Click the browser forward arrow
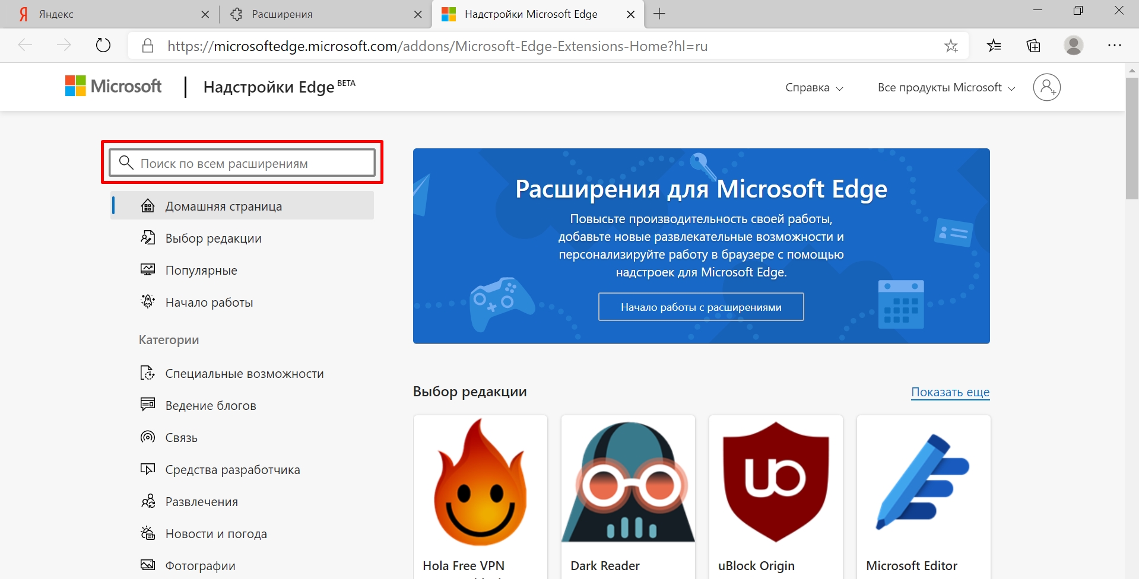This screenshot has width=1139, height=579. point(64,45)
